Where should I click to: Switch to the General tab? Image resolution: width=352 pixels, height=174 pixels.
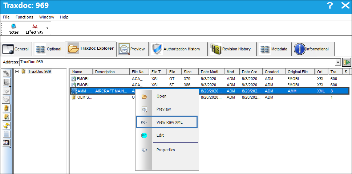(16, 49)
